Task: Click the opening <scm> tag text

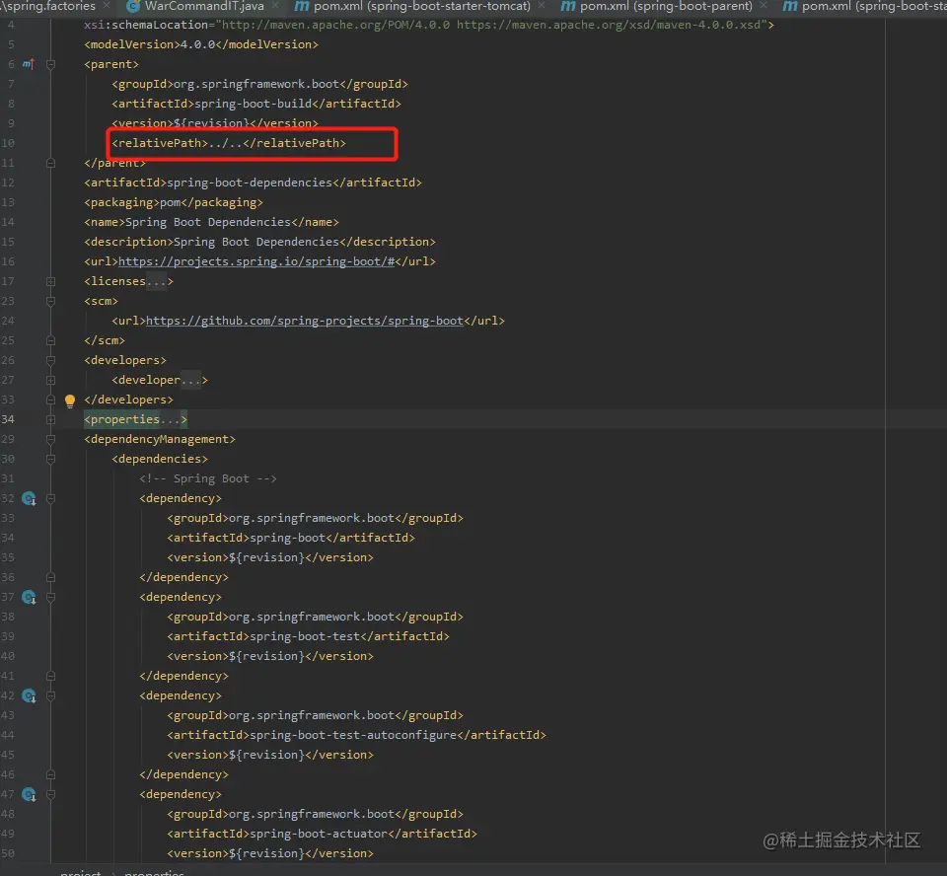Action: pyautogui.click(x=101, y=301)
